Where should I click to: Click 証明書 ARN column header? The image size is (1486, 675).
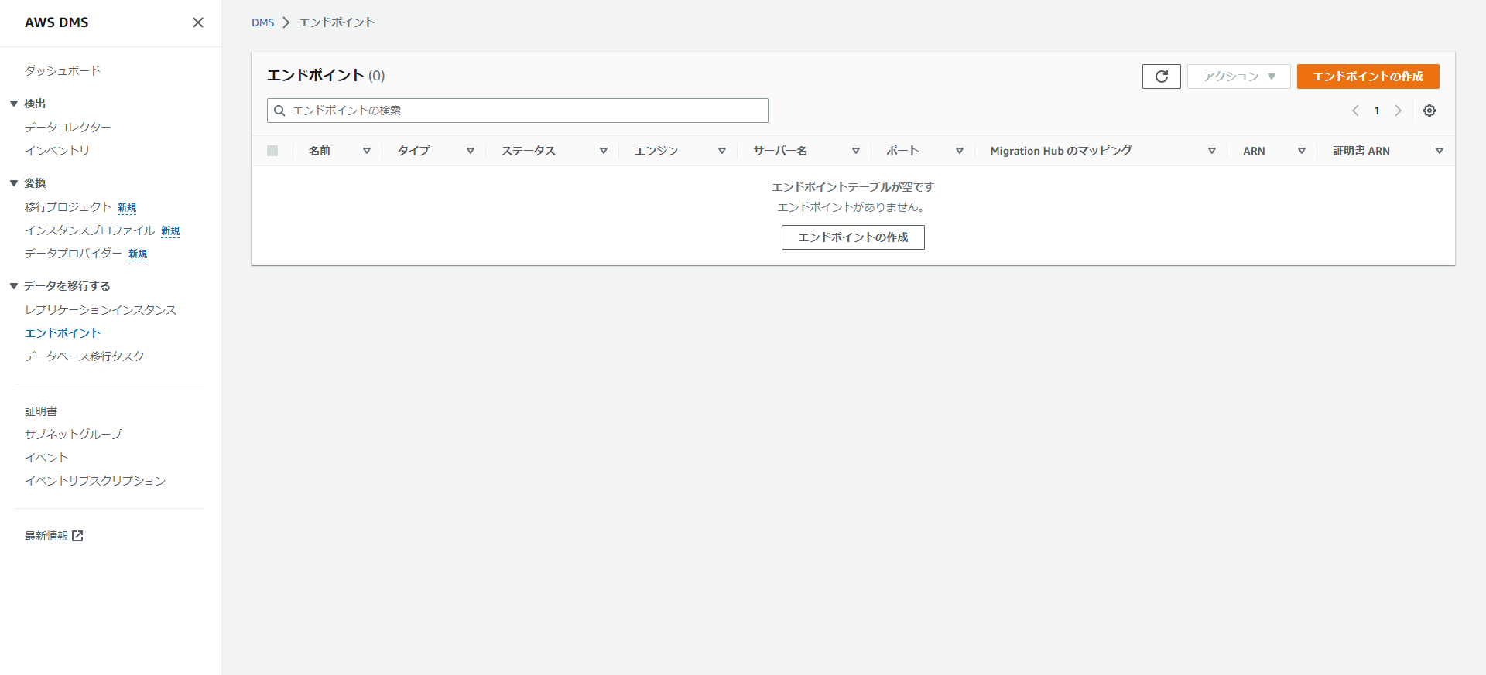tap(1361, 151)
